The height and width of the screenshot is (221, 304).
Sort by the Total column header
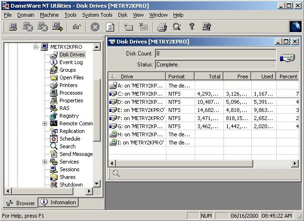[209, 77]
